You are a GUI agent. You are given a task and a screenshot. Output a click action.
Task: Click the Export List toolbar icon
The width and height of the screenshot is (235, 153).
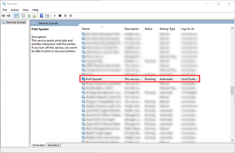pos(34,16)
